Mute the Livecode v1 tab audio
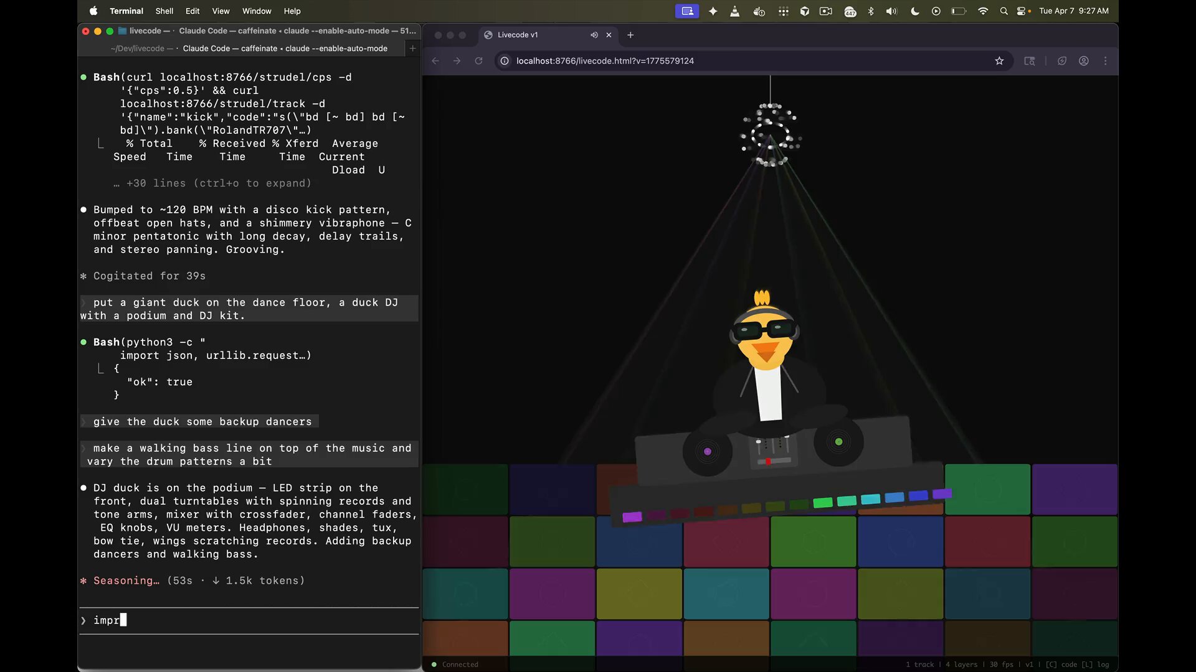Screen dimensions: 1196x672 (594, 35)
